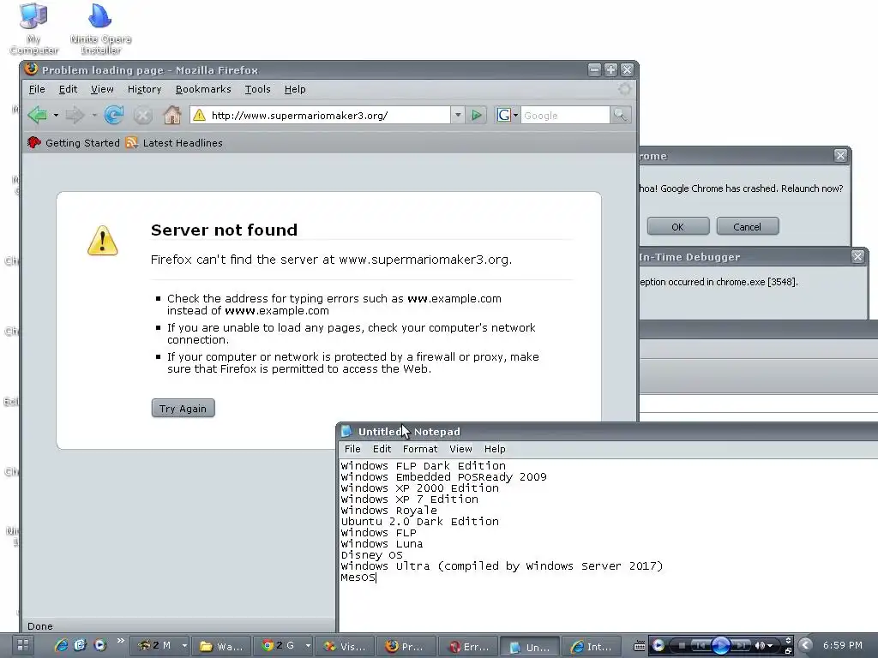Click Next track in media toolbar

[740, 646]
